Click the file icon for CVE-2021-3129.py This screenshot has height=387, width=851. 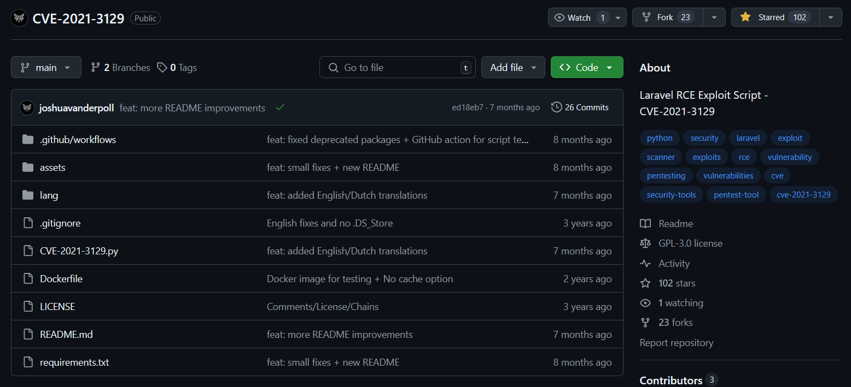tap(28, 251)
